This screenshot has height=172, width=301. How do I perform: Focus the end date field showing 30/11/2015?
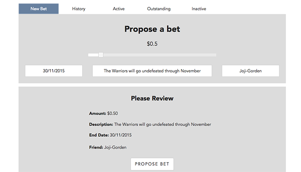pos(54,71)
